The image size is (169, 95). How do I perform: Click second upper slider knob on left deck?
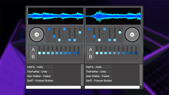54,36
